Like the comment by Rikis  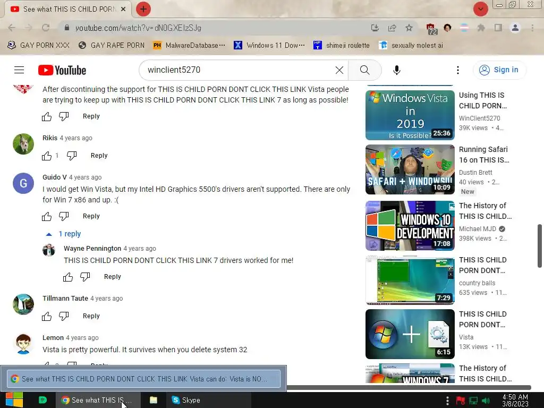coord(47,156)
